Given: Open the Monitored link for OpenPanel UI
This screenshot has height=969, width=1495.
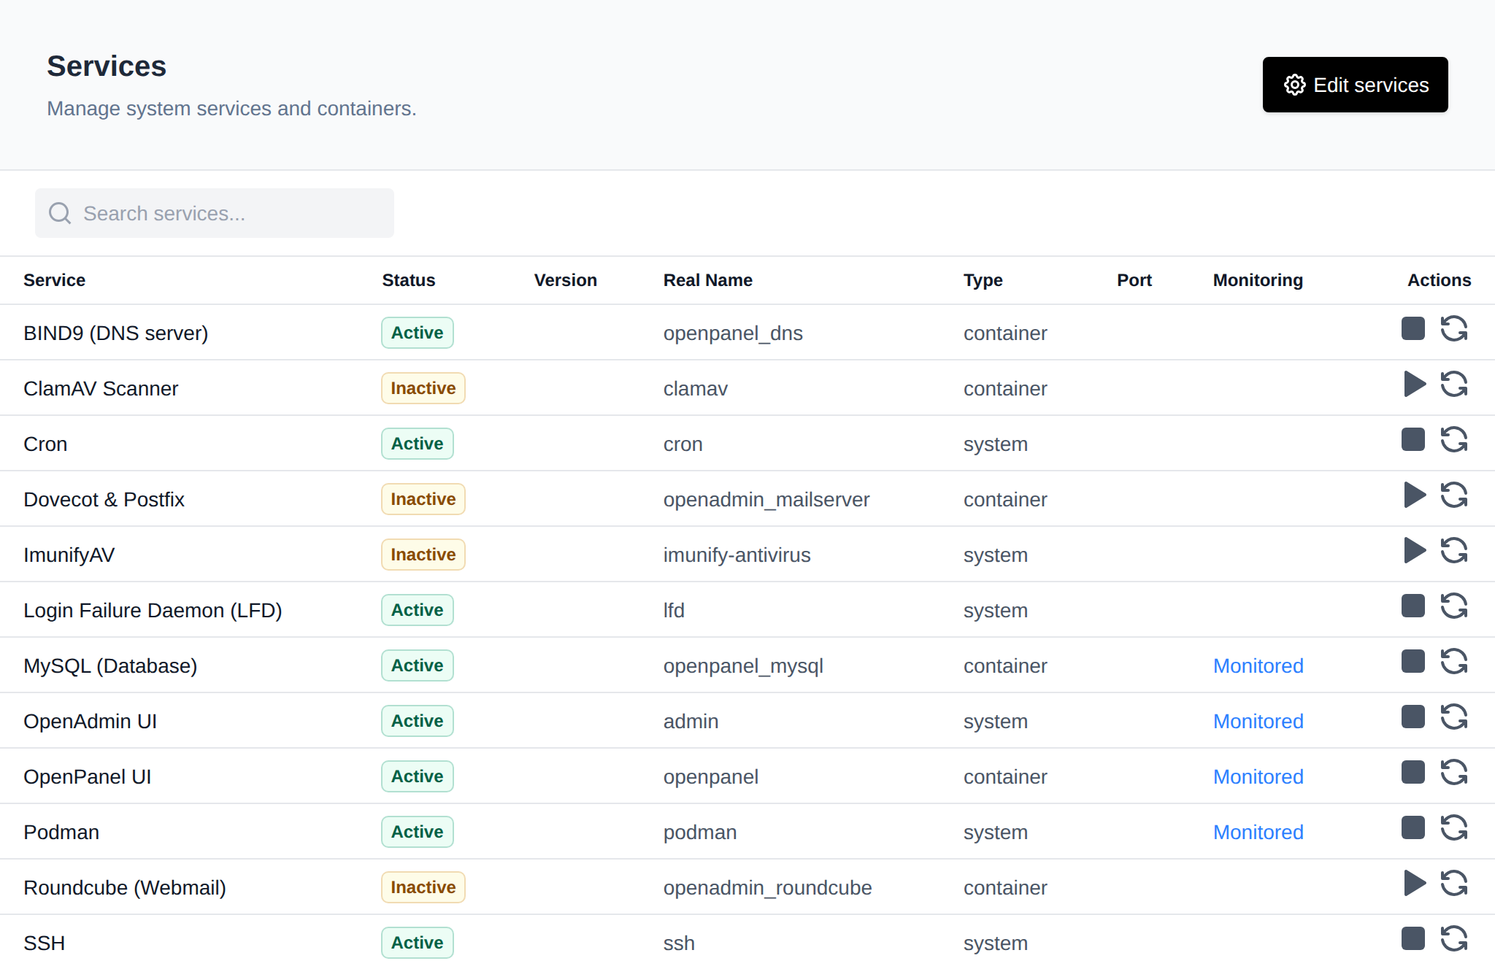Looking at the screenshot, I should click(x=1258, y=777).
